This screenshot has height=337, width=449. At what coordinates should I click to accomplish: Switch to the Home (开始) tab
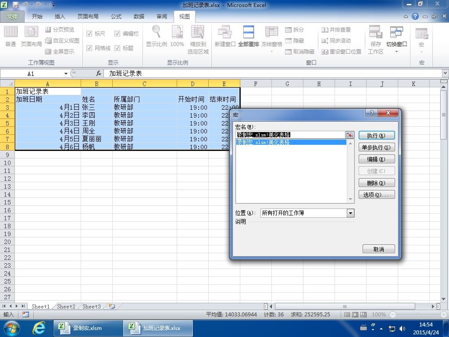pos(37,17)
